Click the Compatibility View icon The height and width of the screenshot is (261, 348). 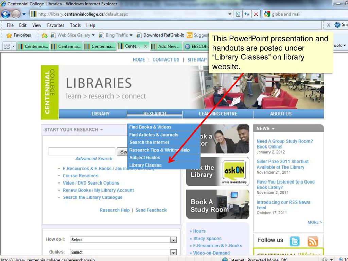238,14
